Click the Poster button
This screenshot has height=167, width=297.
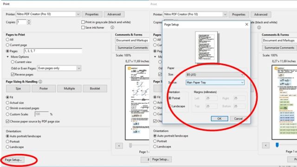coord(44,89)
